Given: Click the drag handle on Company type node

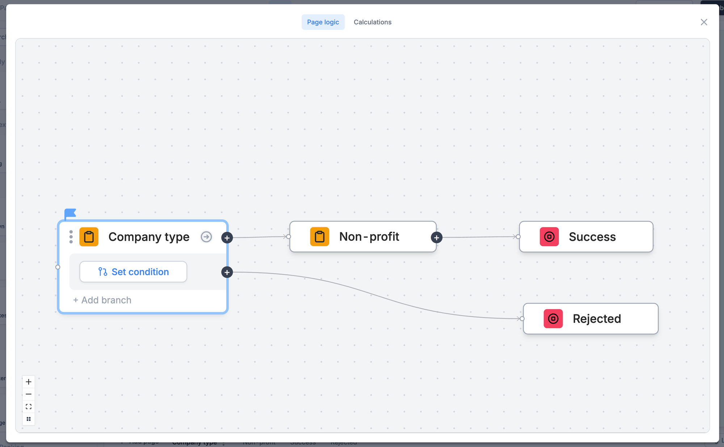Looking at the screenshot, I should pyautogui.click(x=71, y=237).
